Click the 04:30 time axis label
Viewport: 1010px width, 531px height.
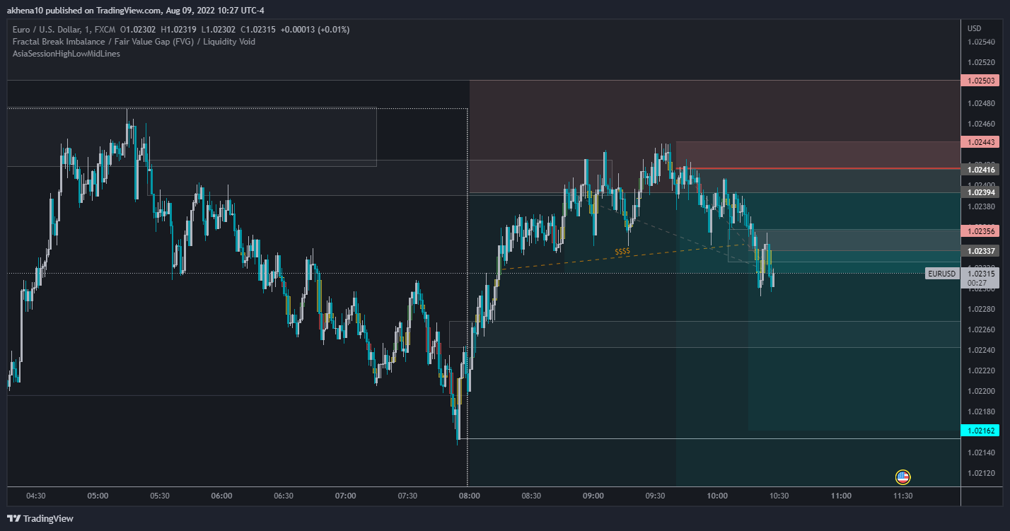click(x=36, y=496)
